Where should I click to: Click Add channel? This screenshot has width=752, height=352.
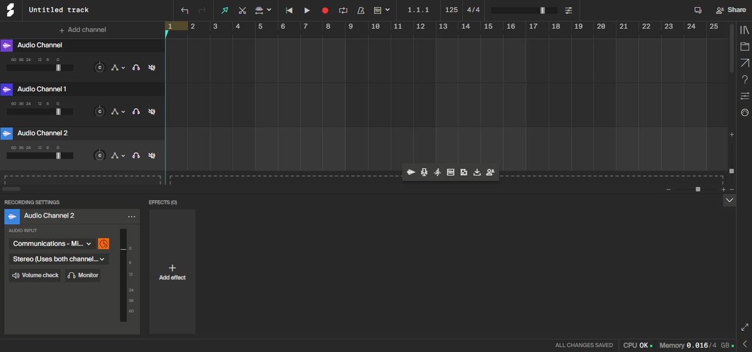click(82, 30)
